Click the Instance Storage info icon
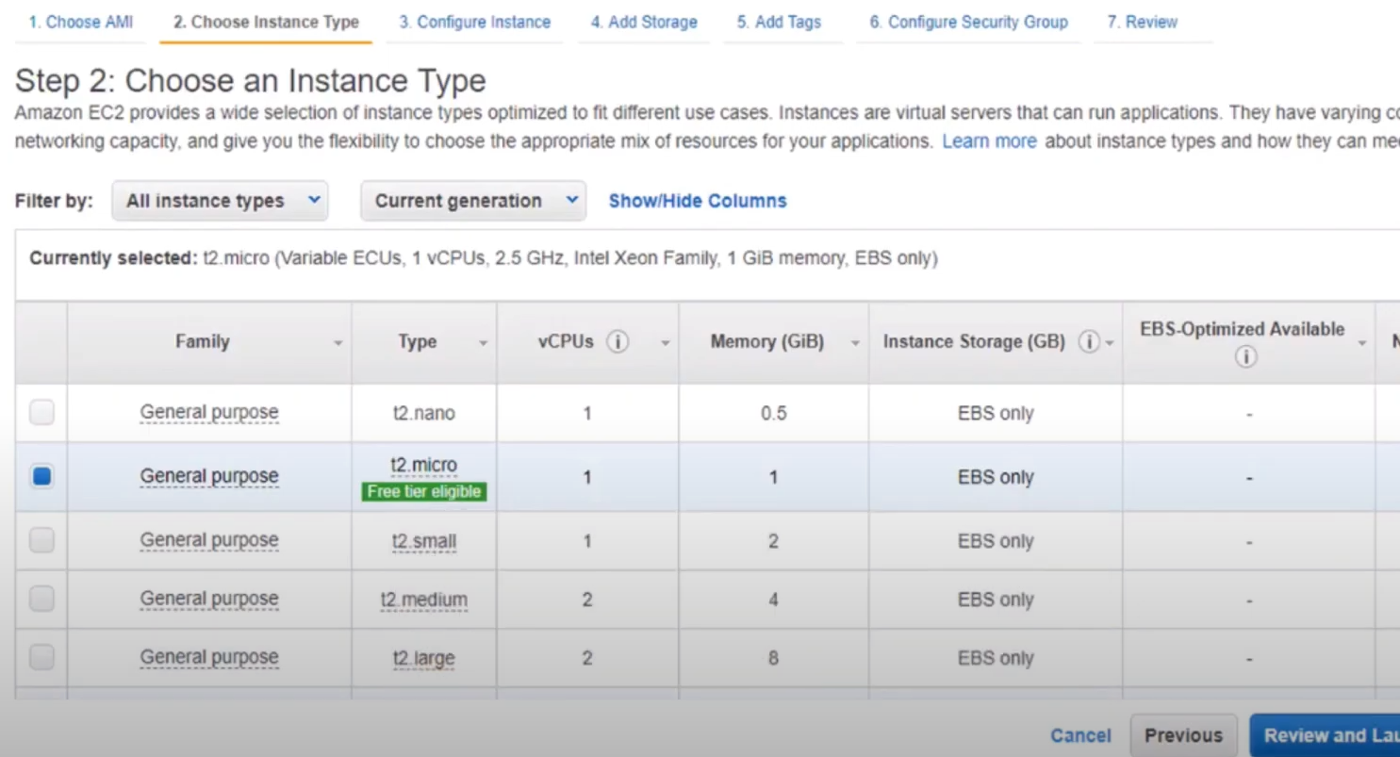 point(1089,342)
